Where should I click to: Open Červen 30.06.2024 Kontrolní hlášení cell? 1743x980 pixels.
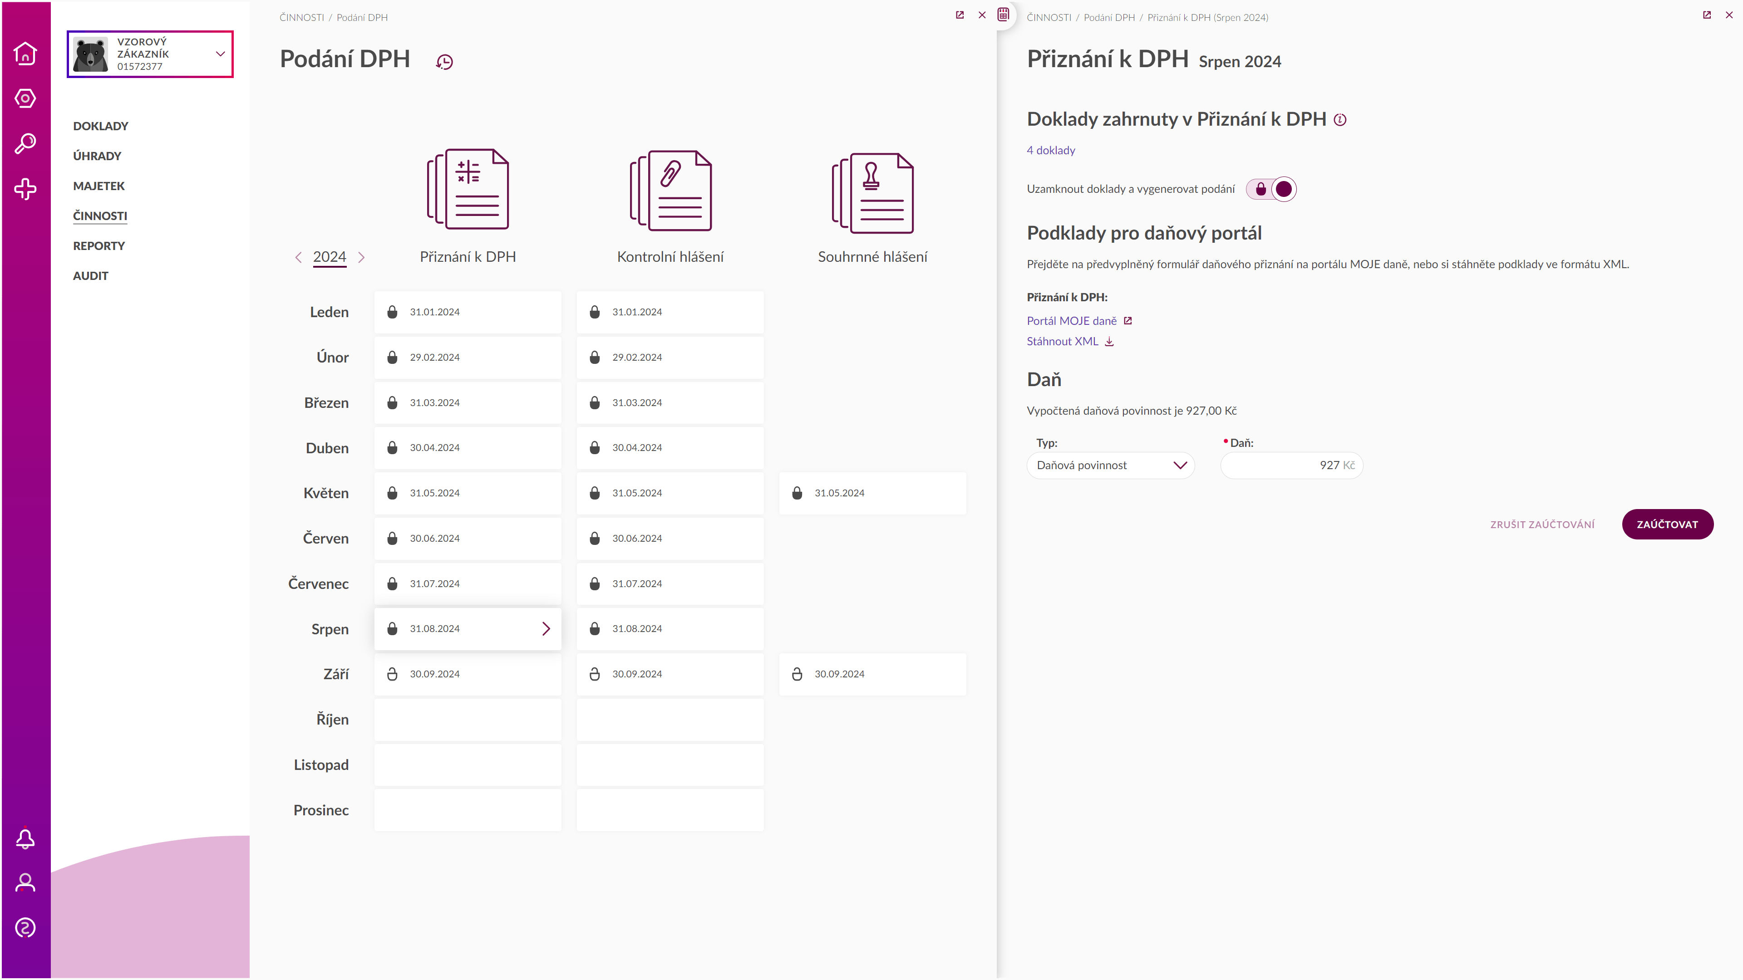click(x=670, y=539)
